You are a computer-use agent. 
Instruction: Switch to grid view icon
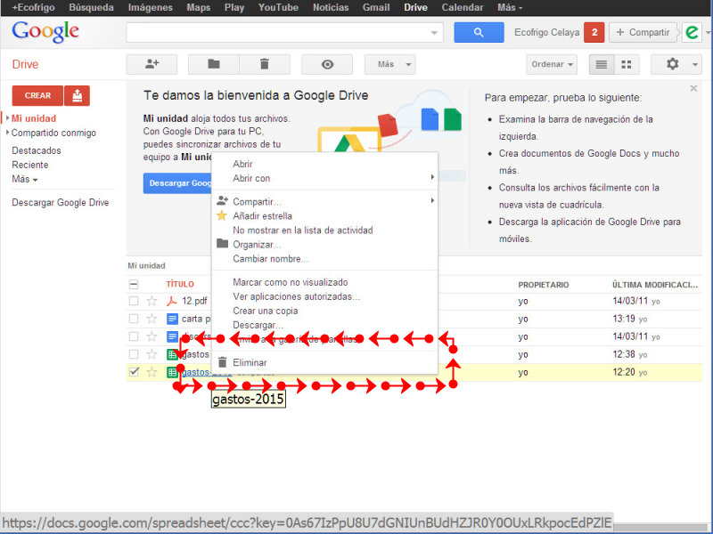(x=627, y=64)
